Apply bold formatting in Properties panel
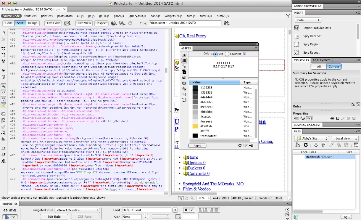 click(x=186, y=210)
